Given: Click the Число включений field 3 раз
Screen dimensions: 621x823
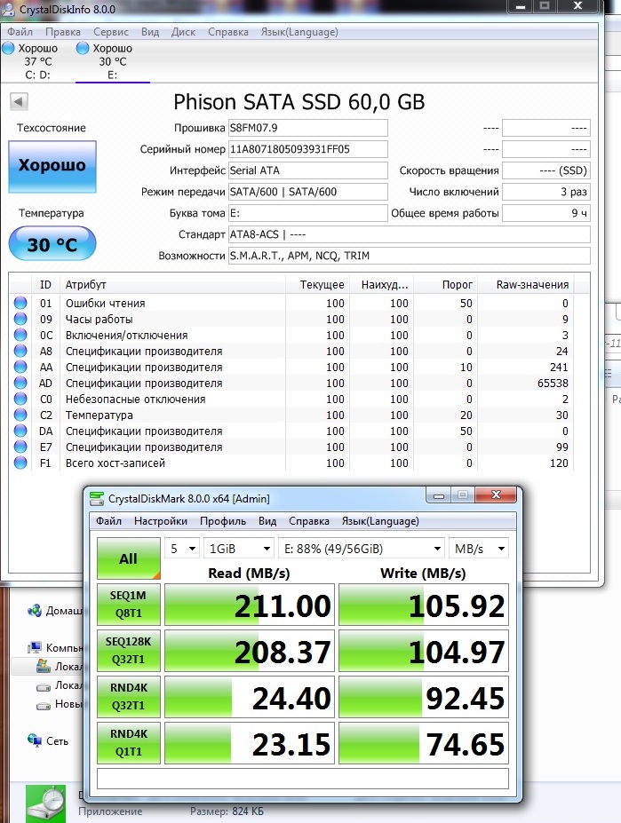Looking at the screenshot, I should [x=546, y=192].
